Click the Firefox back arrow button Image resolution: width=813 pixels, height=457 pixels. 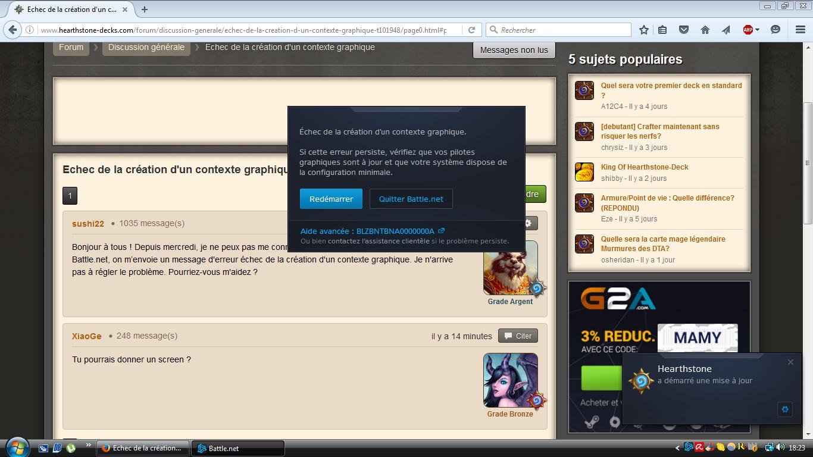tap(12, 30)
